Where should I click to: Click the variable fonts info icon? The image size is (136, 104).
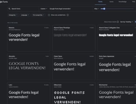68,15
